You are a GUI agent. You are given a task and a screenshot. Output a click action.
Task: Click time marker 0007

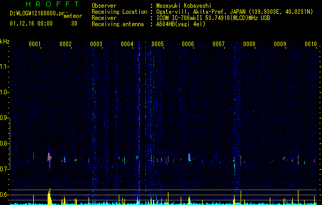(219, 44)
